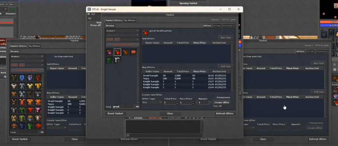Open the Offer Type dropdown showing Buy
The image size is (338, 146).
[152, 102]
